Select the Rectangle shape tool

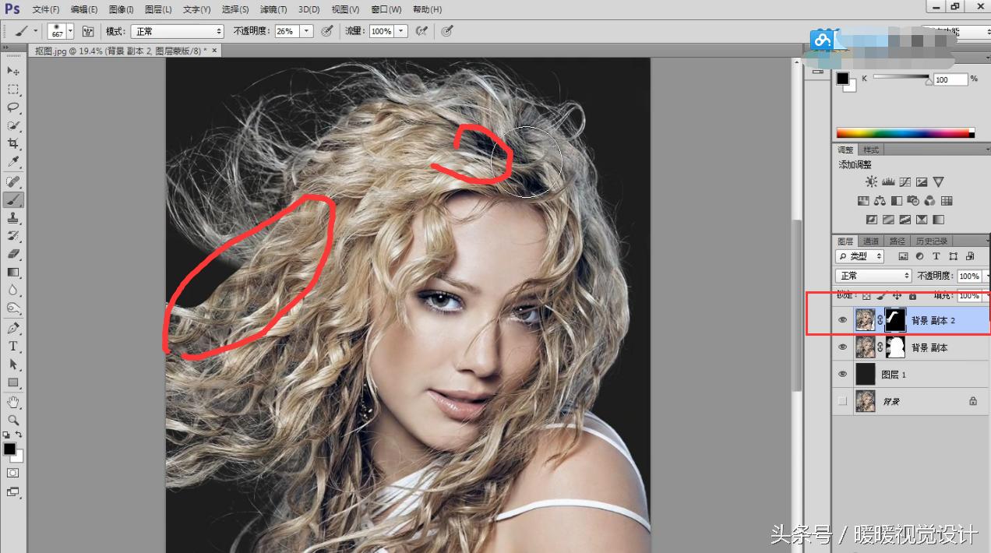tap(13, 382)
